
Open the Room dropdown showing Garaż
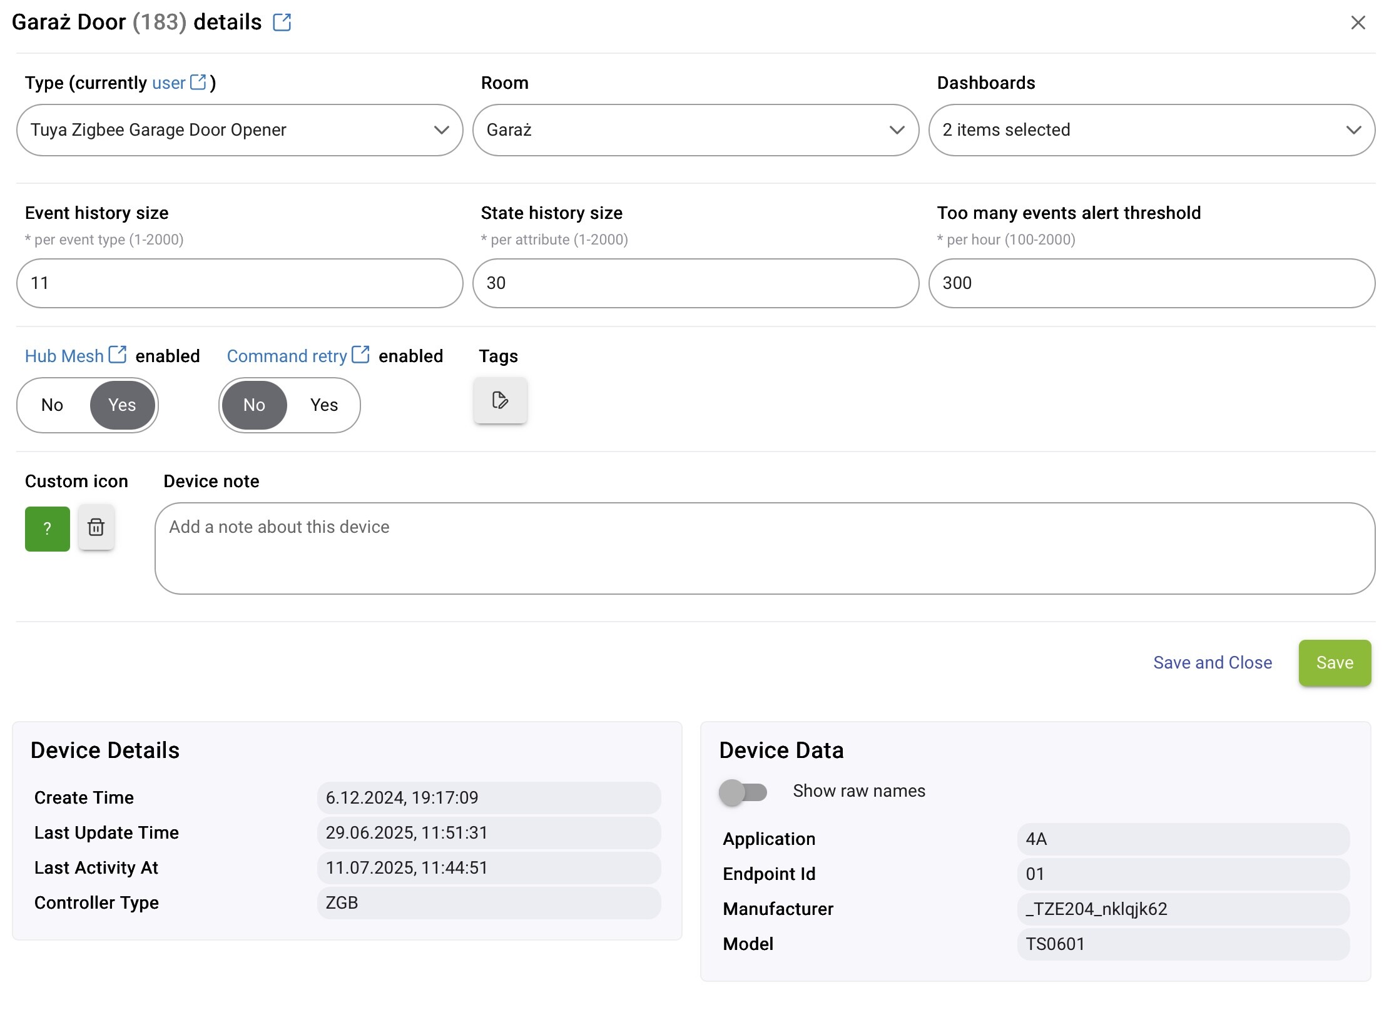(x=696, y=130)
